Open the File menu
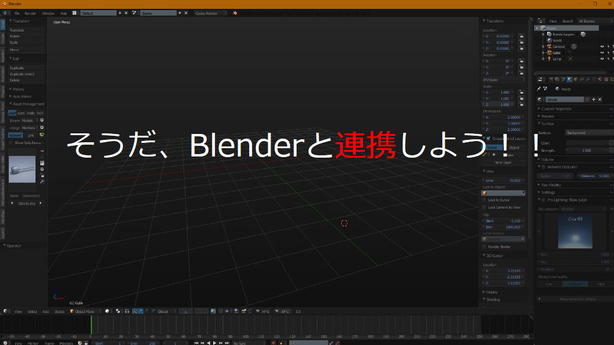The width and height of the screenshot is (614, 345). [x=17, y=13]
